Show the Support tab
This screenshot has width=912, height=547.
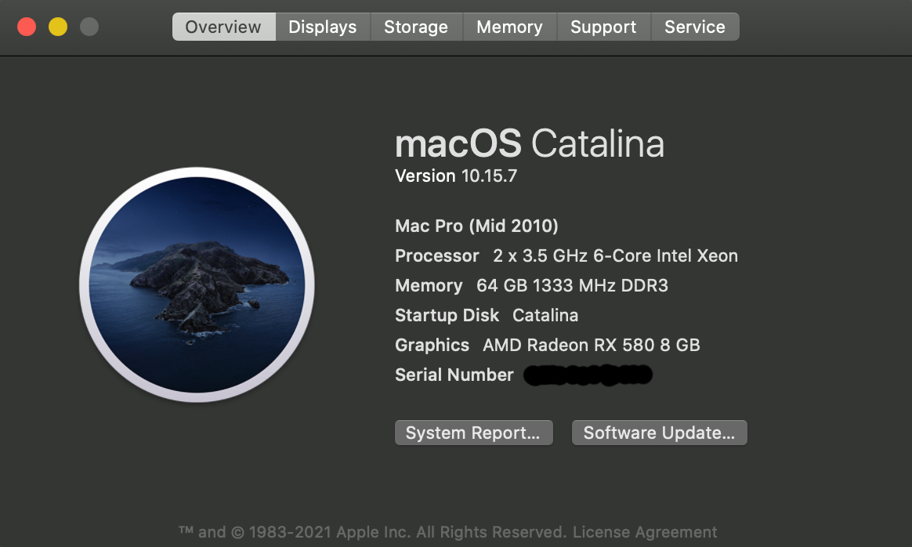point(603,27)
